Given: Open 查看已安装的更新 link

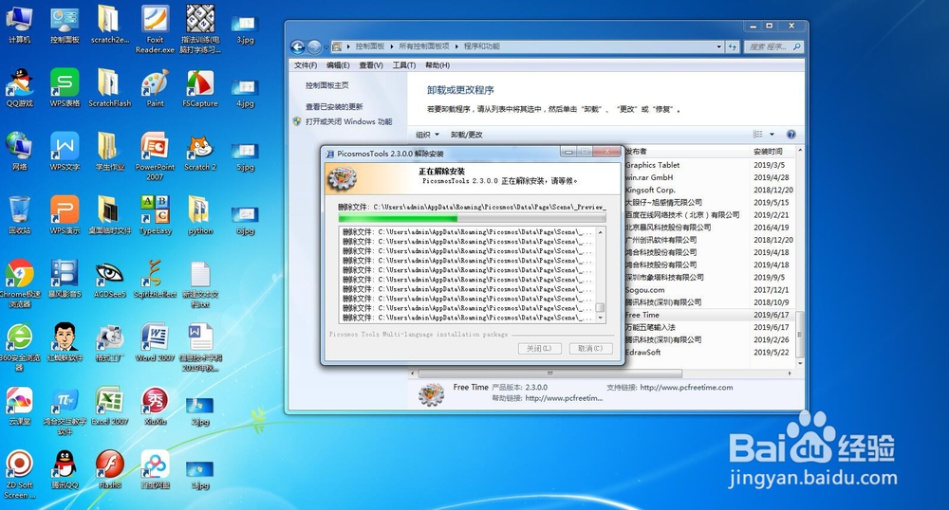Looking at the screenshot, I should pyautogui.click(x=333, y=106).
